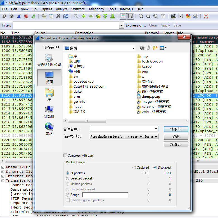Expand the Ethernet II tree node
The image size is (218, 218).
coord(3,172)
